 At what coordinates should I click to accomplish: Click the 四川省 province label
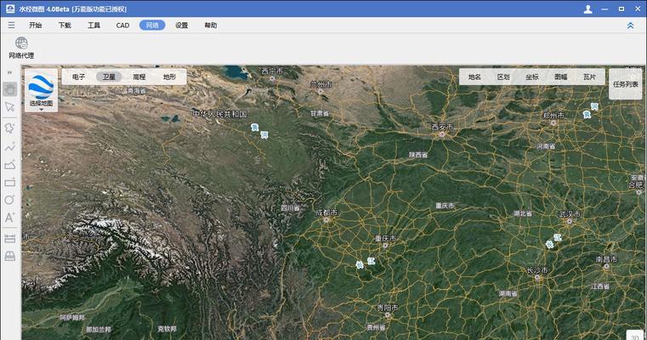click(x=291, y=208)
